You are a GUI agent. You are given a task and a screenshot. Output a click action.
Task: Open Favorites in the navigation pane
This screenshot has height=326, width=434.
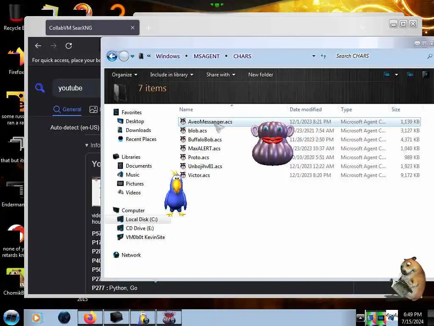(x=131, y=112)
